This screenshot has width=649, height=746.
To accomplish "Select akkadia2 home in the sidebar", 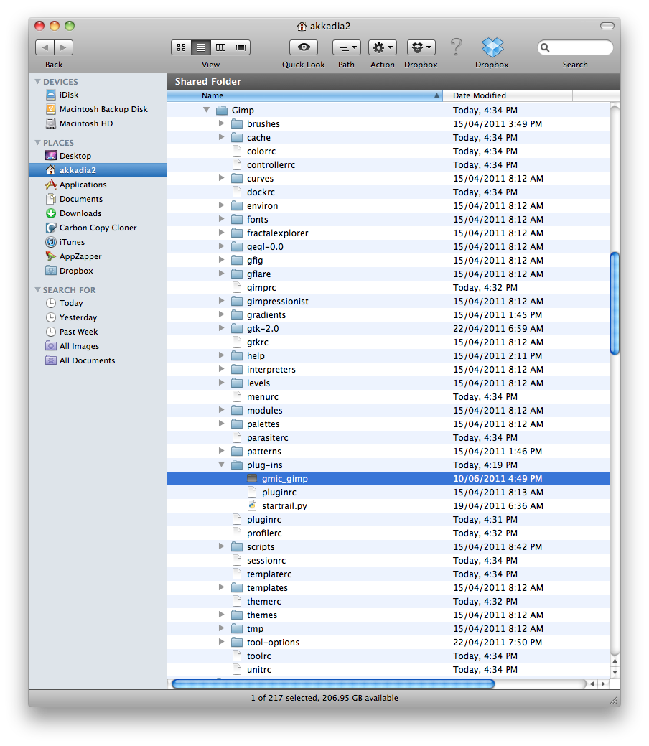I will click(x=98, y=170).
